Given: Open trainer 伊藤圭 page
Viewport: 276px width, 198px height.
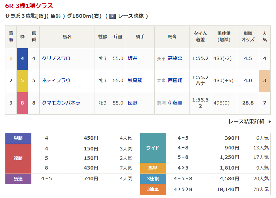Looking at the screenshot, I should tap(175, 103).
